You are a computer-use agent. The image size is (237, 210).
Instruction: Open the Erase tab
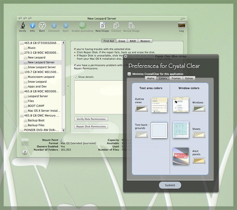[122, 41]
